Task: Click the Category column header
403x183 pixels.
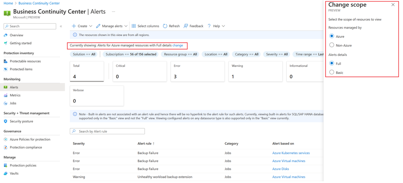Action: [231, 144]
